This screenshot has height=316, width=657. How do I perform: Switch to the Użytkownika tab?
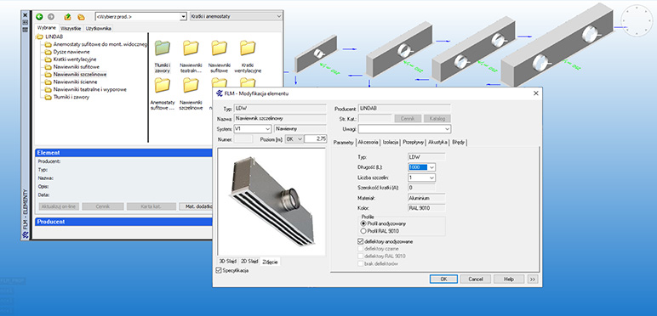98,28
